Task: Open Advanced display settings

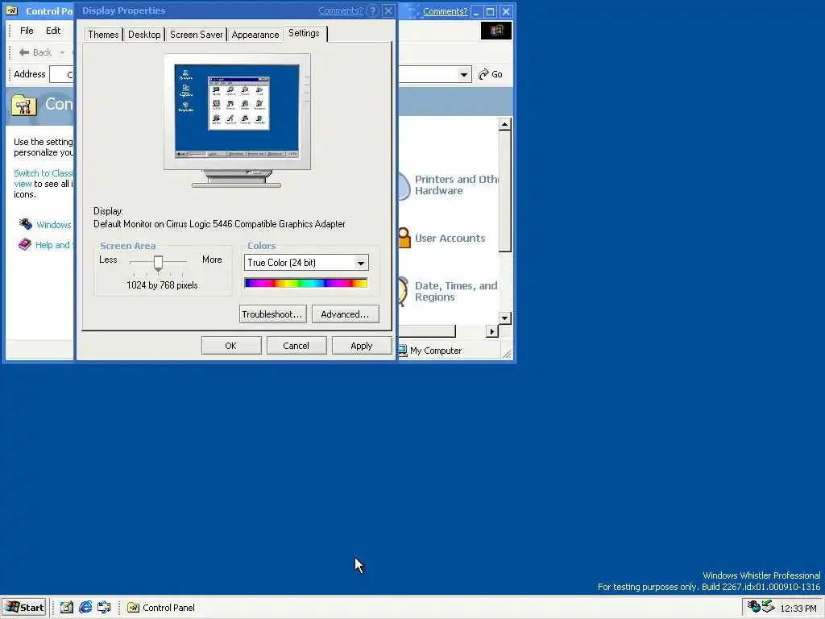Action: (345, 314)
